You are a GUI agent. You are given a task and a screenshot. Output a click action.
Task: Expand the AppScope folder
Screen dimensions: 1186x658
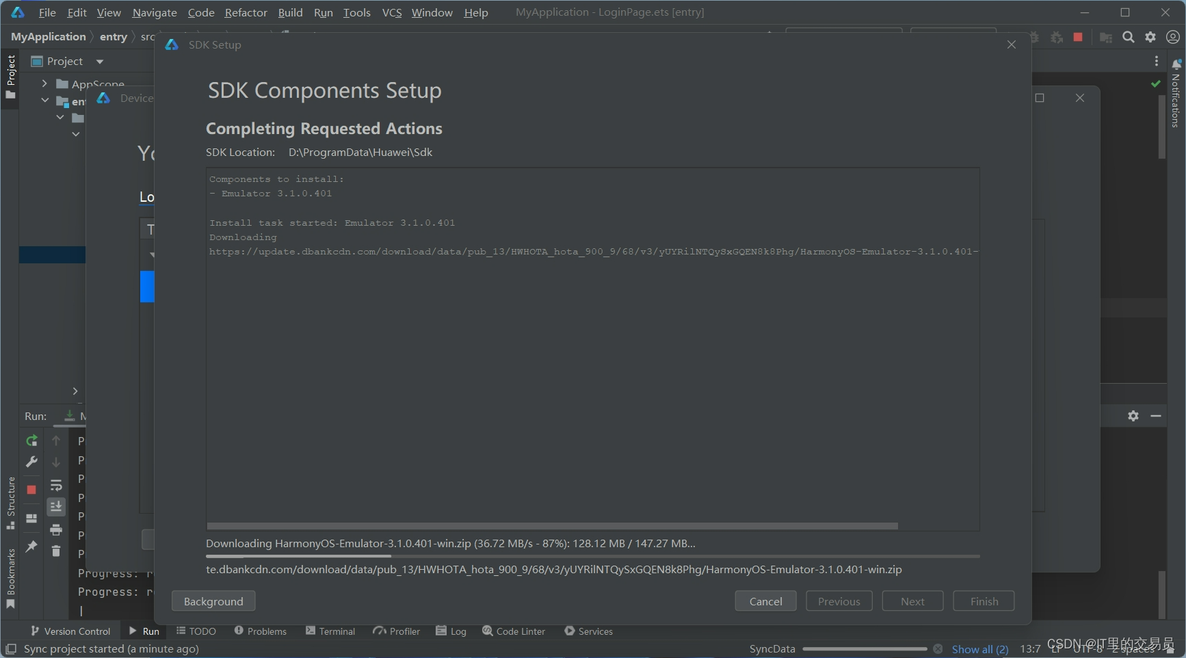pos(44,83)
